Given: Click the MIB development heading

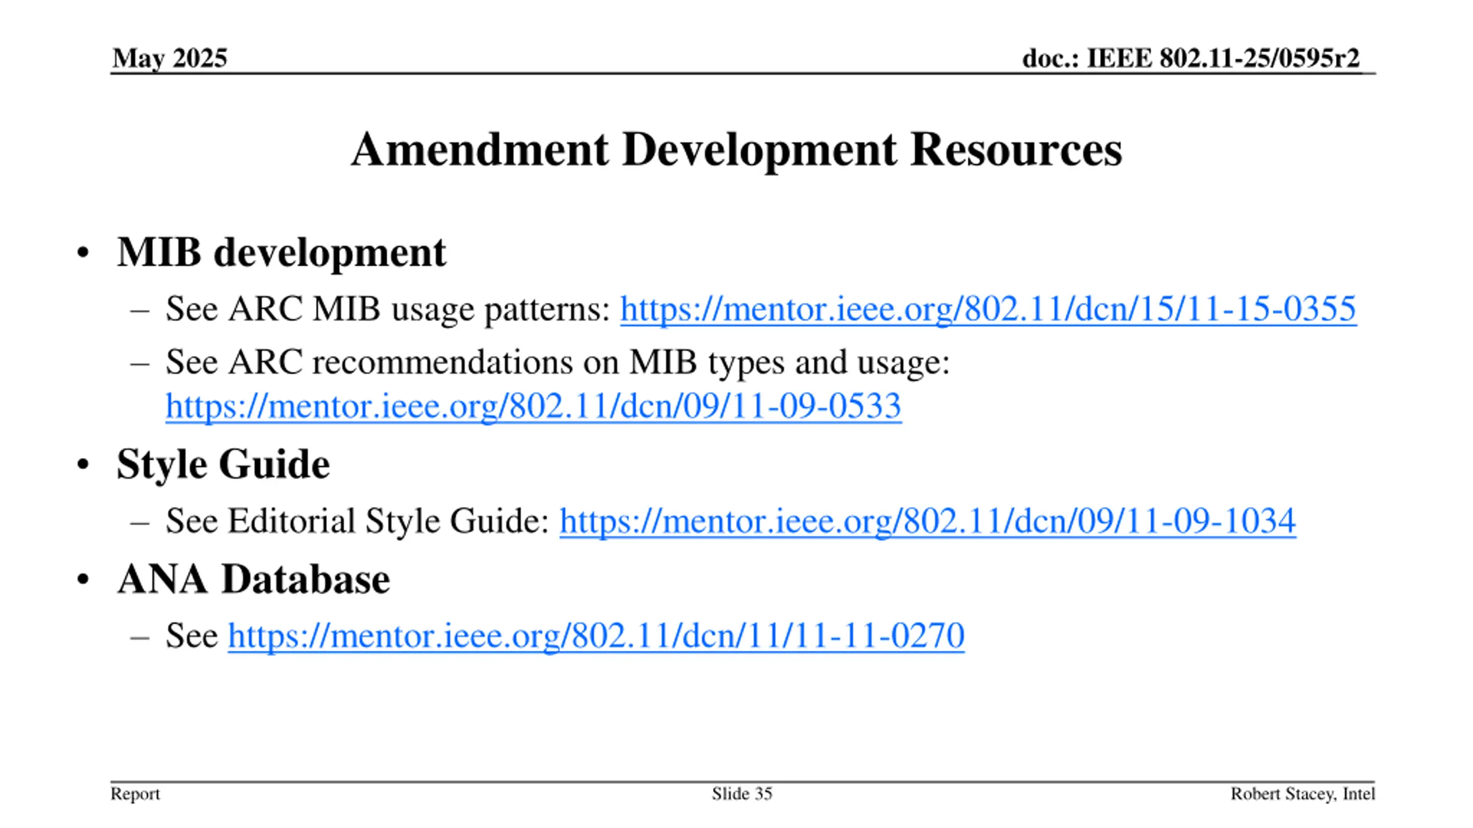Looking at the screenshot, I should click(281, 252).
